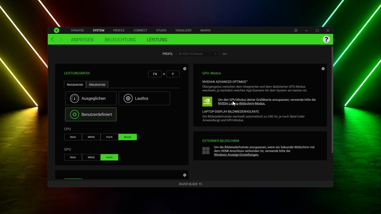Switch to the Akkubetrieb tab
Image resolution: width=381 pixels, height=214 pixels.
(x=97, y=85)
